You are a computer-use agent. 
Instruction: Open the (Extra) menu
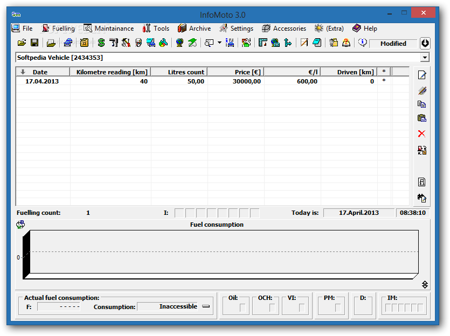click(x=329, y=29)
